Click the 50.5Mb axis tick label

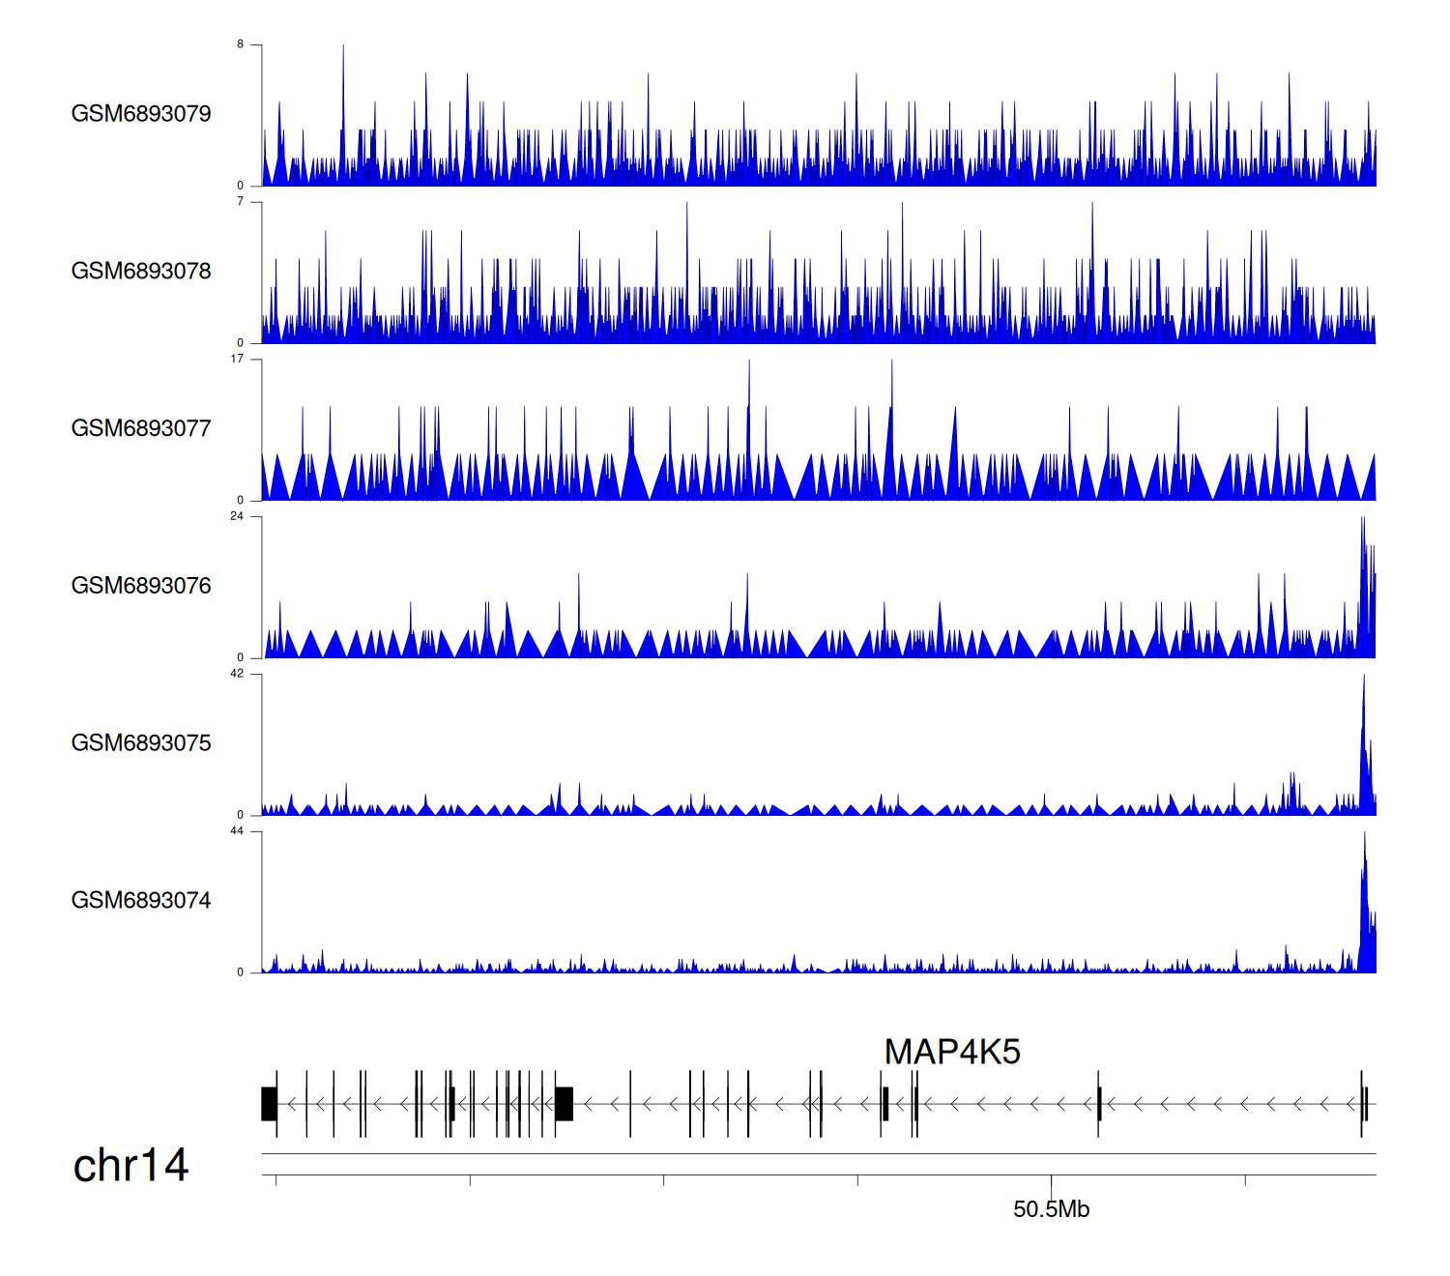click(1051, 1209)
